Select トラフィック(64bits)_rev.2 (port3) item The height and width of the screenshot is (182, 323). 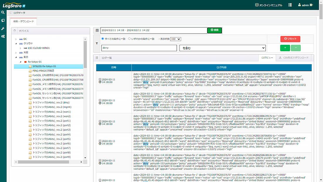[x=52, y=130]
